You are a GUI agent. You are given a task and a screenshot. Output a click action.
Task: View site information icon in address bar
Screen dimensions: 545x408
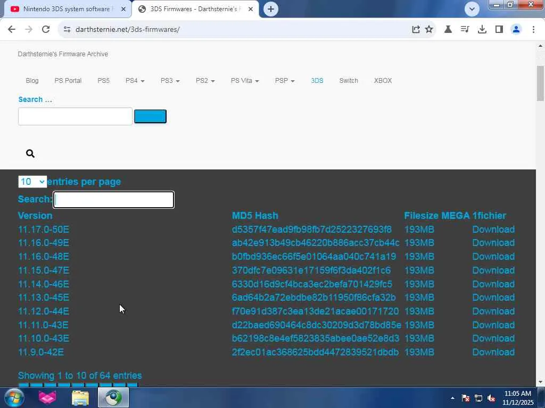tap(67, 30)
